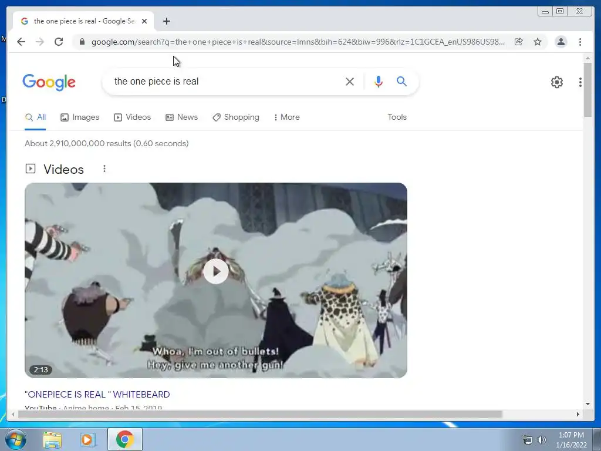Screen dimensions: 601x451
Task: Open the Windows Start menu
Action: tap(15, 439)
